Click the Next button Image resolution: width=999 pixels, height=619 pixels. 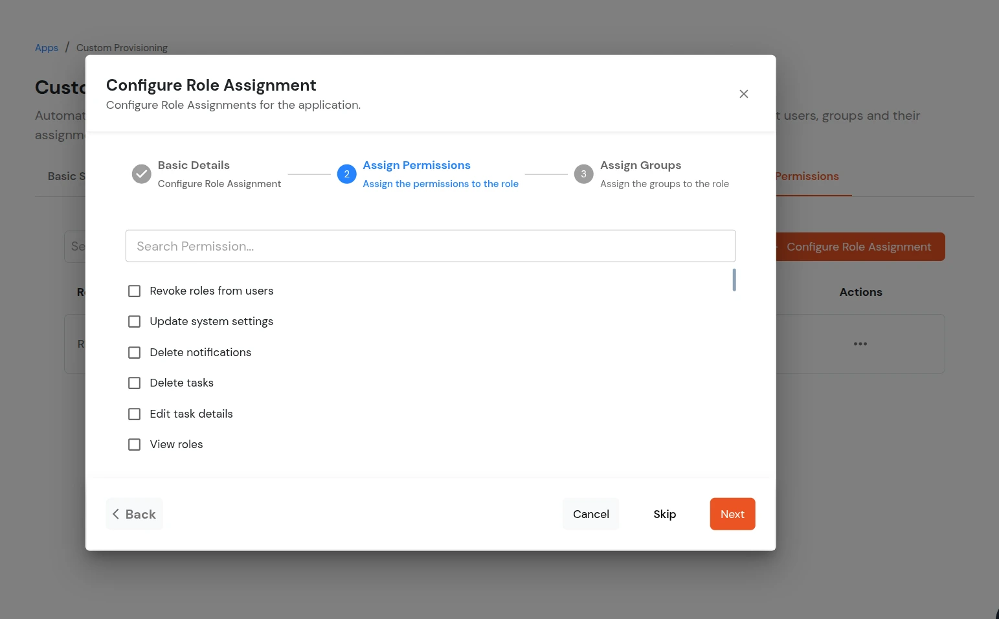click(x=732, y=513)
